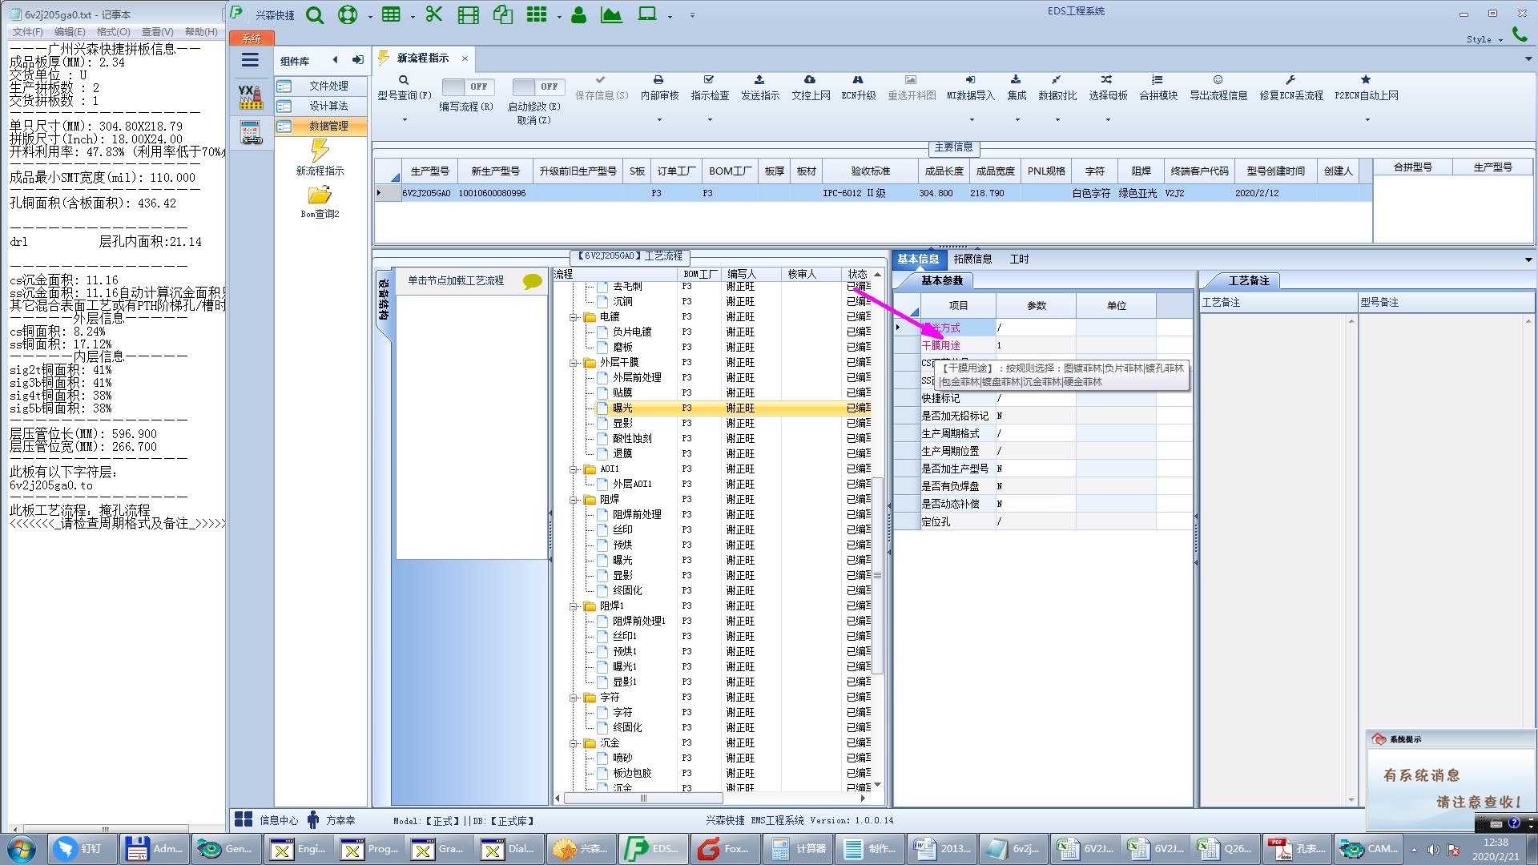Toggle the 启动修改 OFF switch
This screenshot has height=865, width=1538.
(538, 86)
